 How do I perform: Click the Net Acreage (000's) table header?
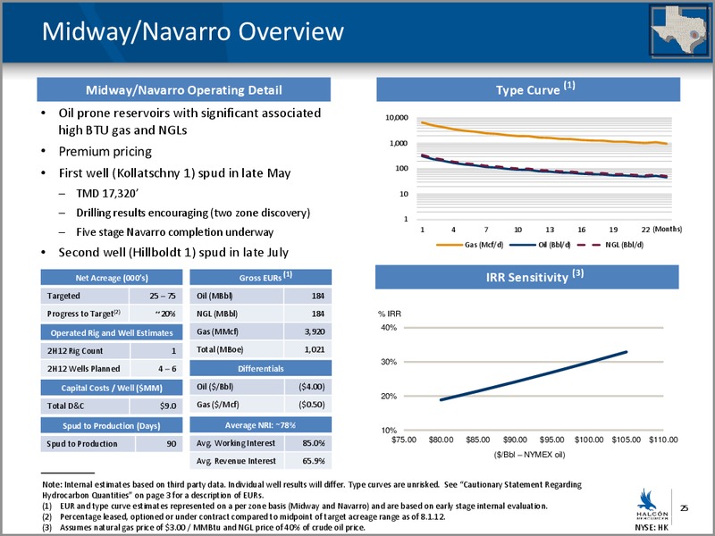[x=112, y=278]
